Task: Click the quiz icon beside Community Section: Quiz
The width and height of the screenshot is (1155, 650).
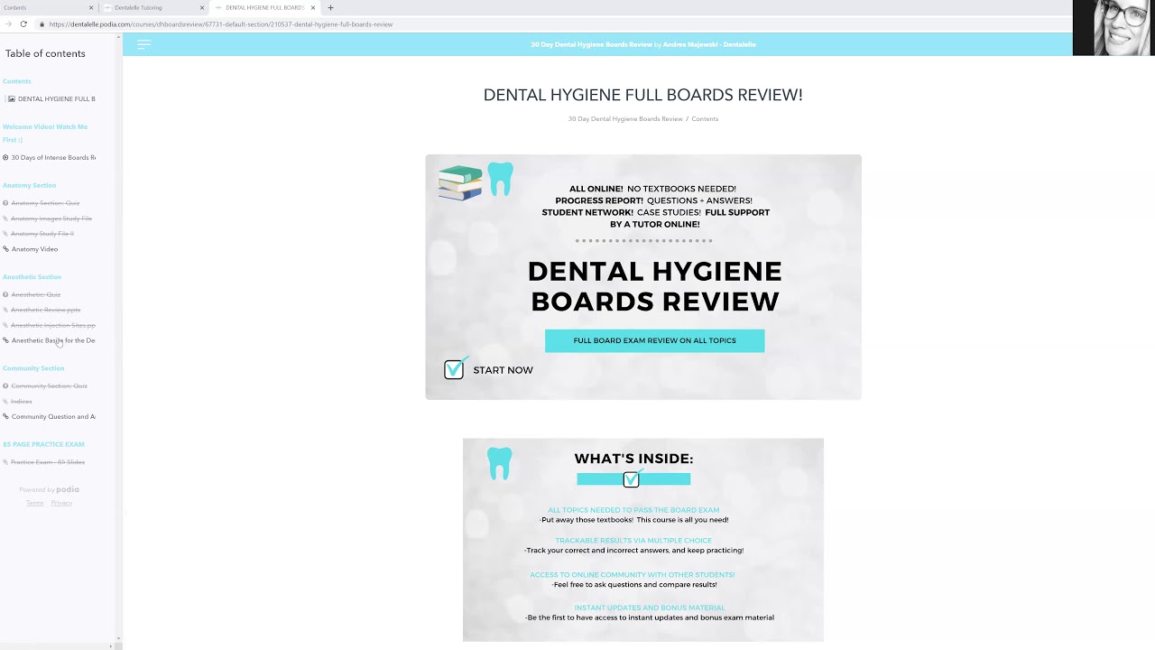Action: 5,385
